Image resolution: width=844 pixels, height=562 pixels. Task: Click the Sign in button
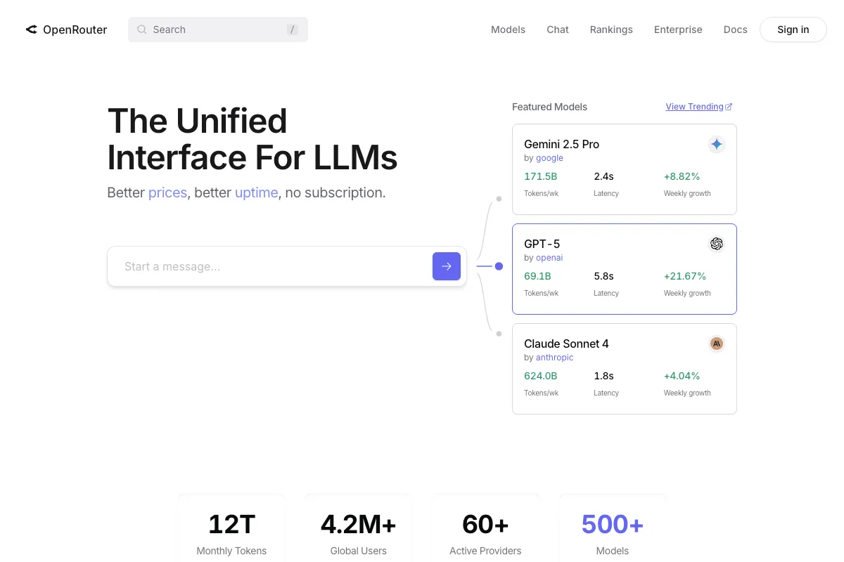pos(793,30)
